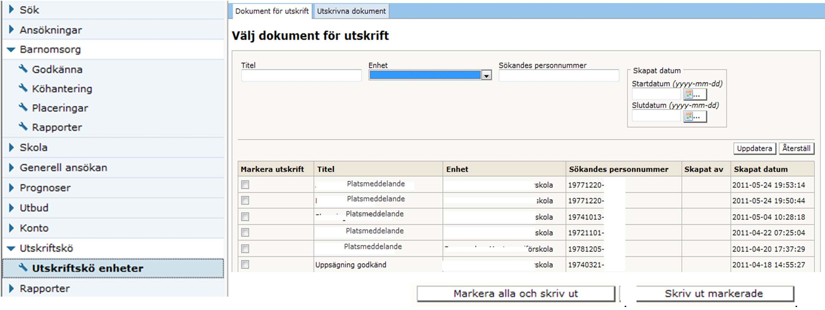Viewport: 825px width, 310px height.
Task: Select the förskola unit cell
Action: [504, 249]
